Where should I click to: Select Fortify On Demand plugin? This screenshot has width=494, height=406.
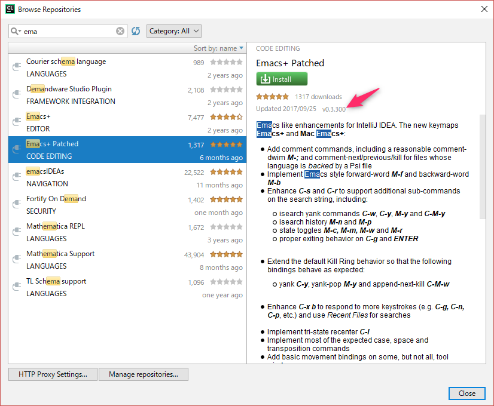pos(127,205)
